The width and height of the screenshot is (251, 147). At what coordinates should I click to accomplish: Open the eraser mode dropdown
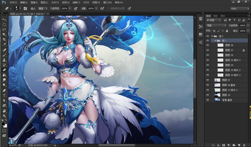(43, 8)
